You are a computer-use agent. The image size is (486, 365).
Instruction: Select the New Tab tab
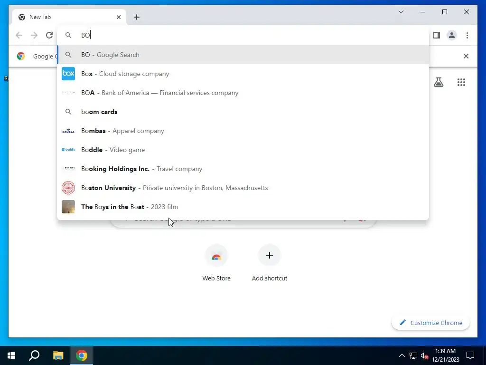click(69, 17)
